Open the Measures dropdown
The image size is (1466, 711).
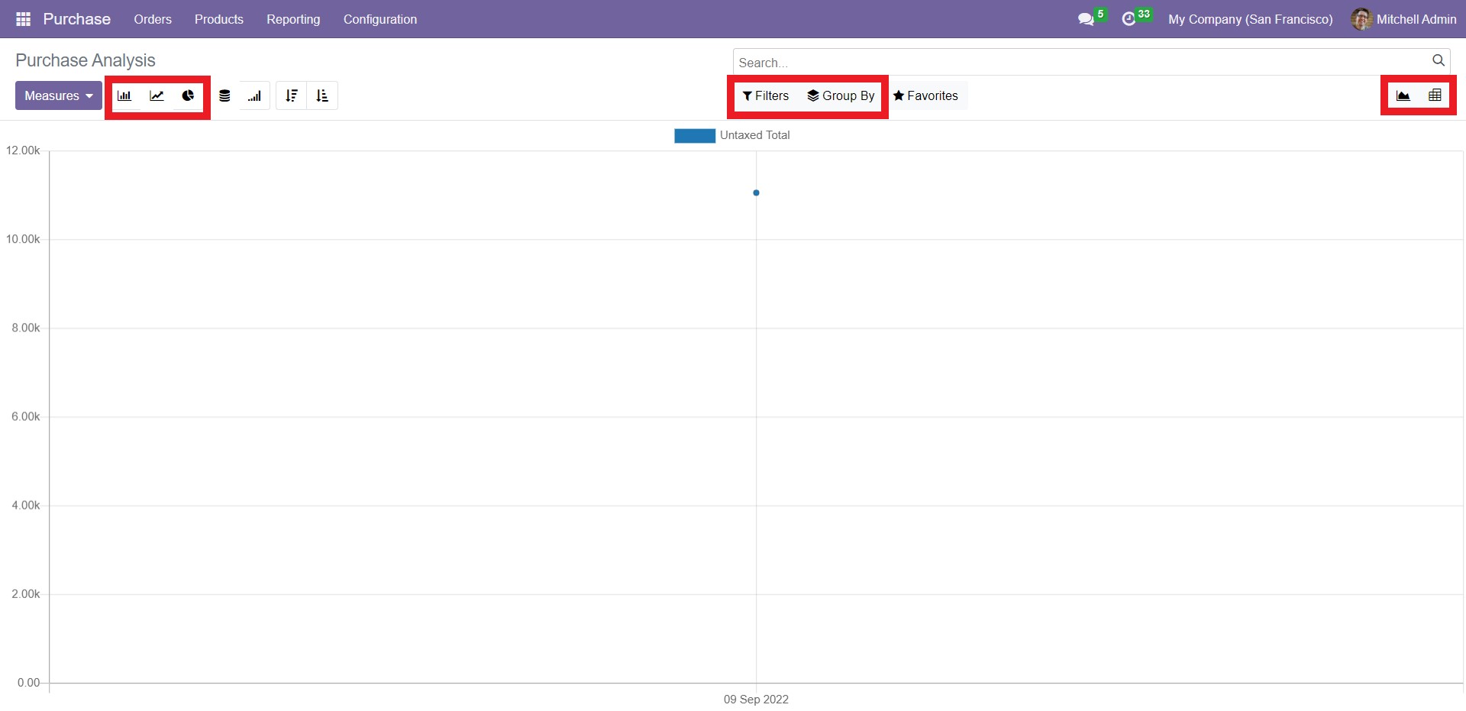point(59,95)
